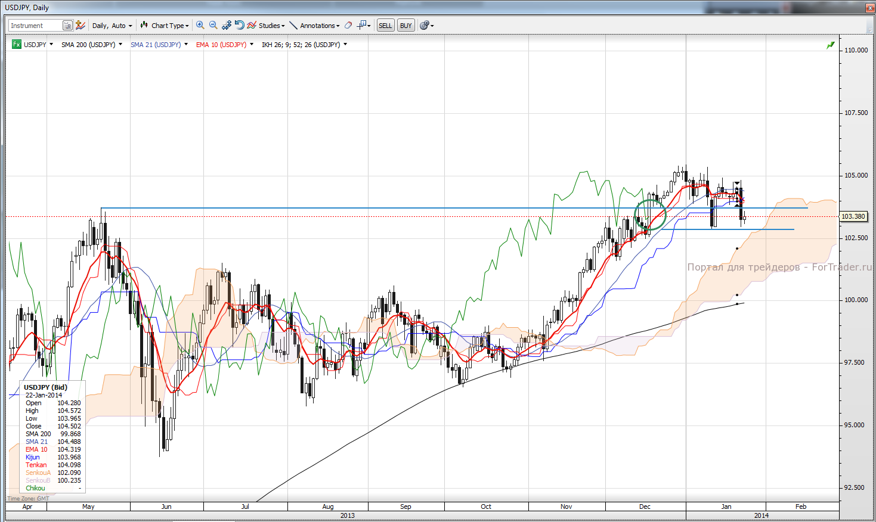The height and width of the screenshot is (522, 876).
Task: Click the eraser icon in toolbar
Action: point(348,26)
